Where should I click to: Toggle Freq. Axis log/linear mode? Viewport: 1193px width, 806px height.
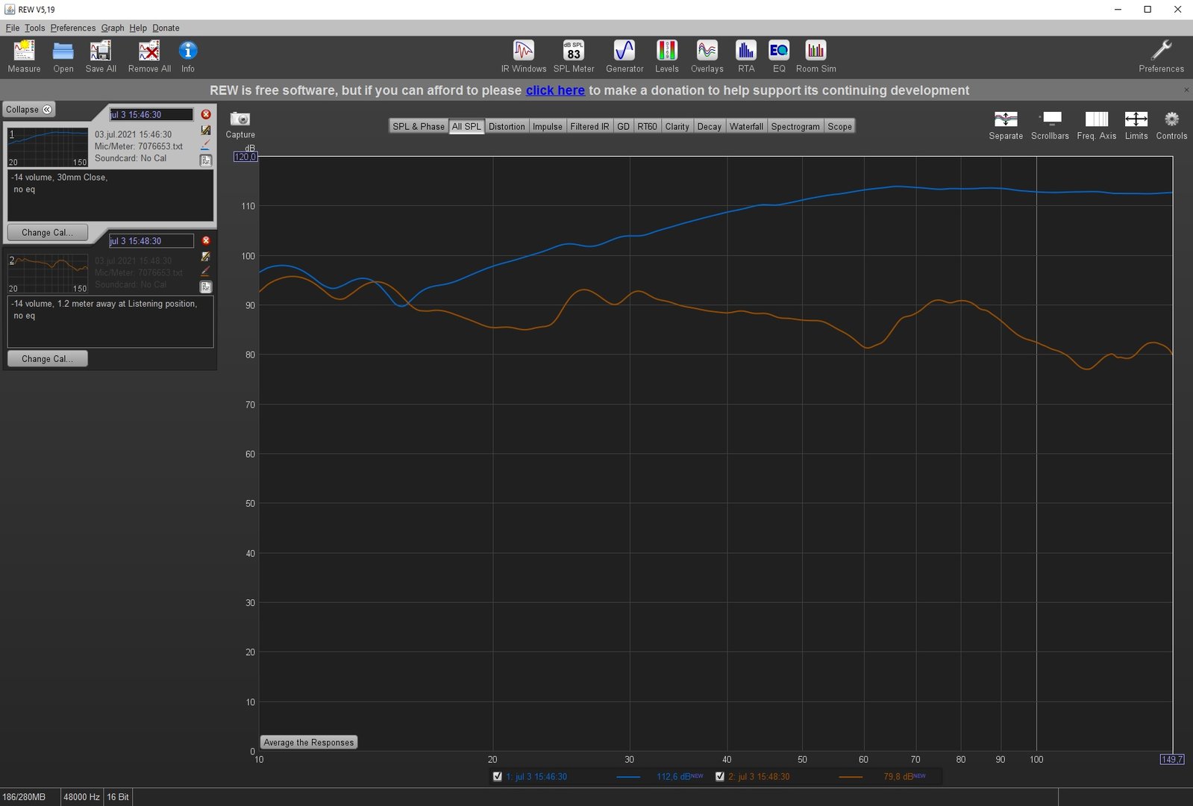[x=1096, y=119]
